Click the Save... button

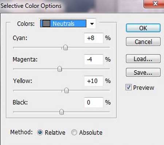coord(143,72)
